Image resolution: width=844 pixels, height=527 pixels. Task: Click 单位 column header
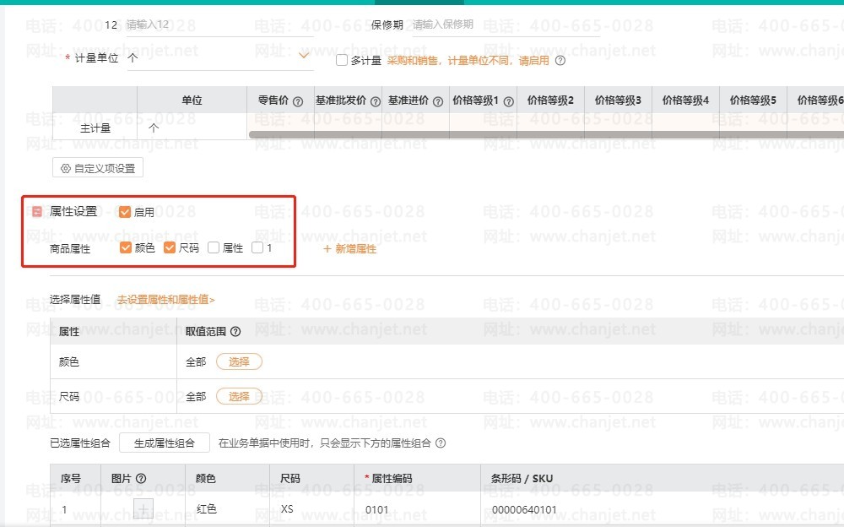[192, 101]
